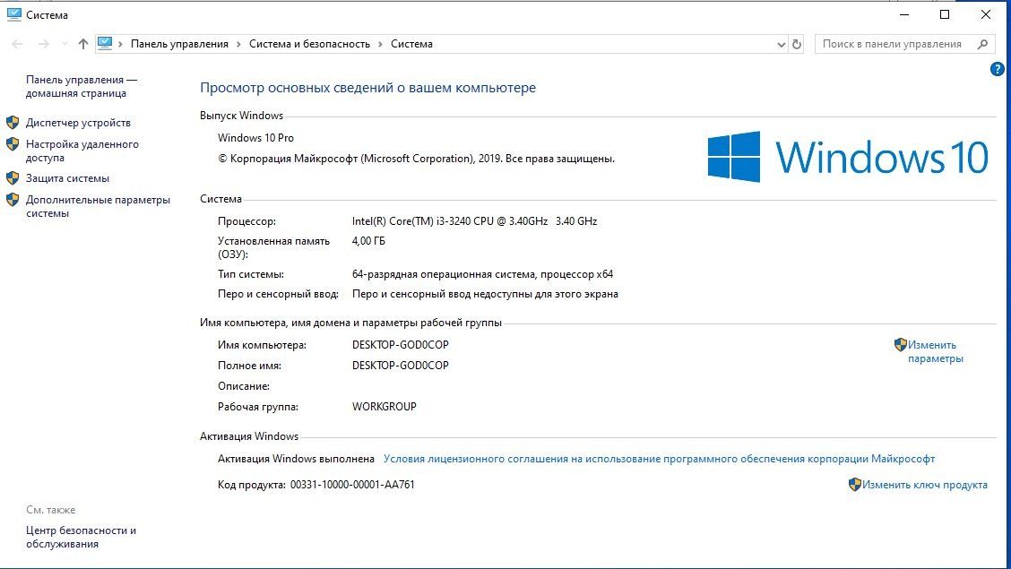Click the processor value Intel(R) Core(TM) i3-3240
The height and width of the screenshot is (569, 1011).
point(474,221)
